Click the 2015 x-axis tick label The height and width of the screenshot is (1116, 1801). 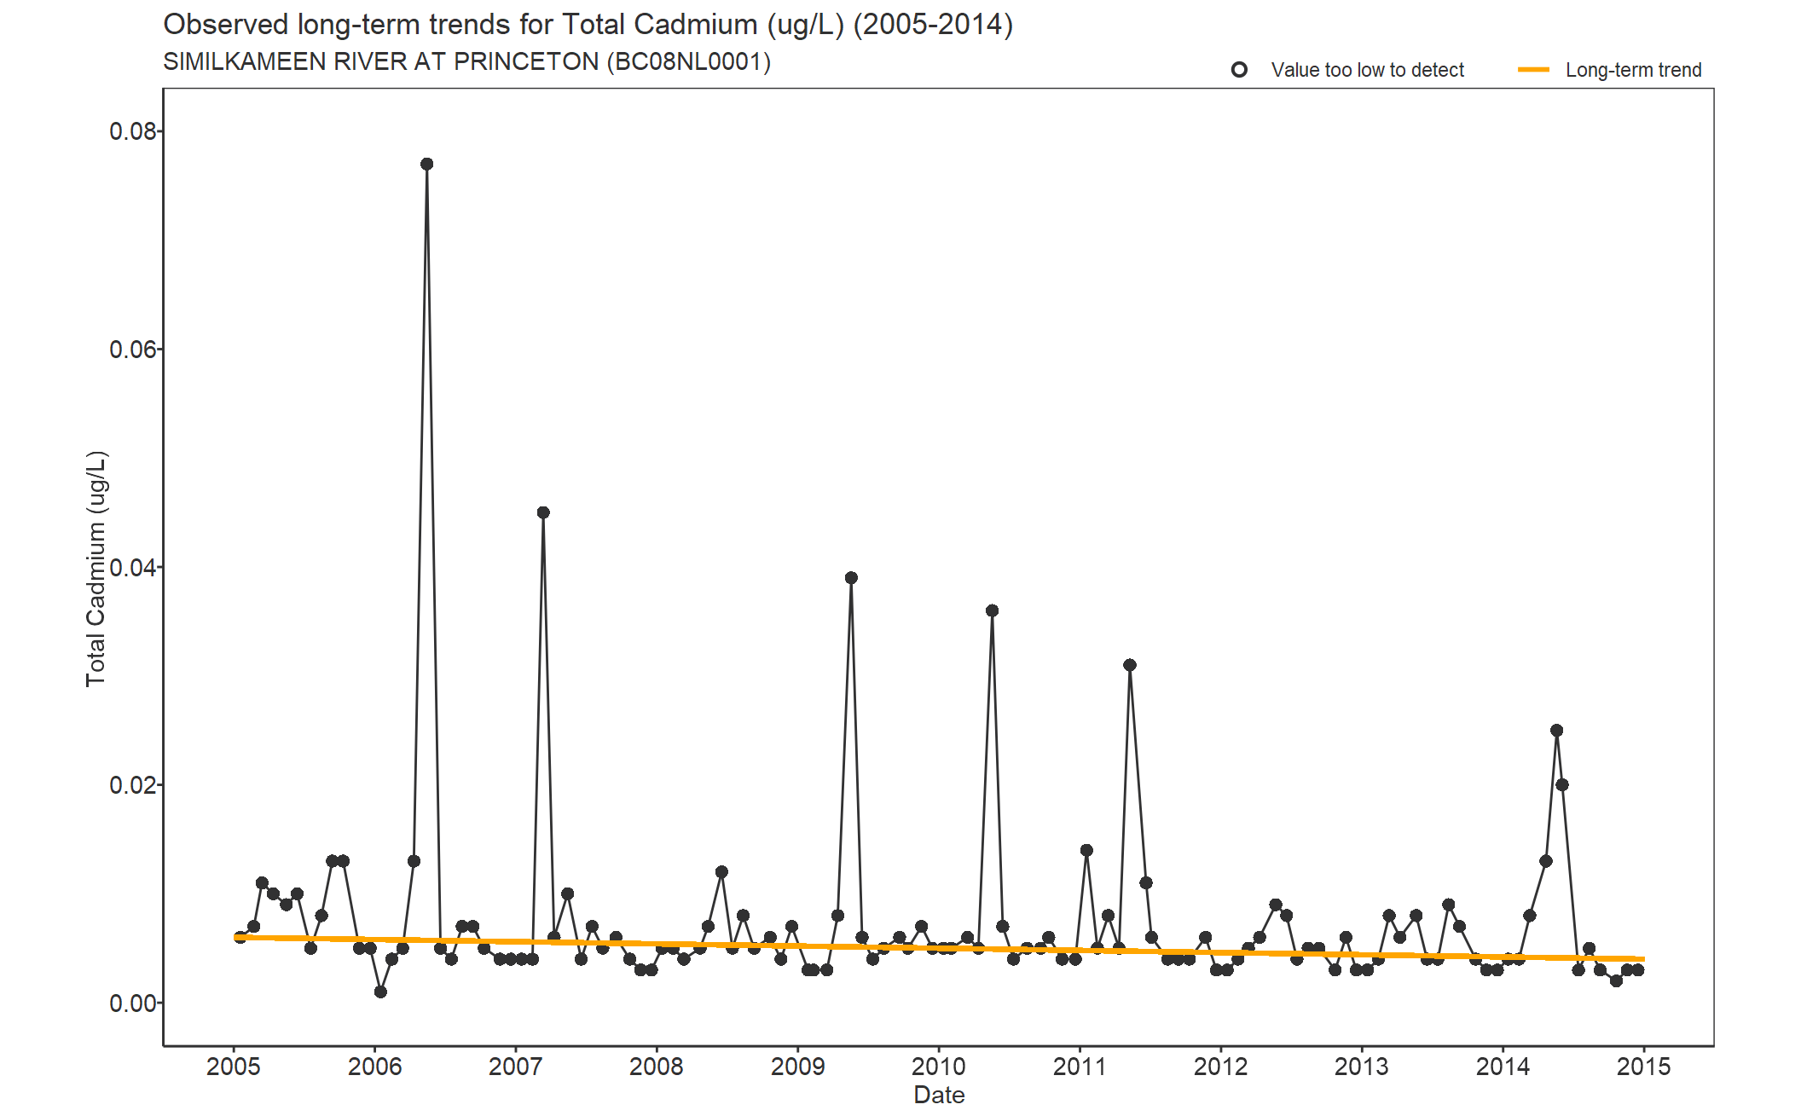click(x=1644, y=1067)
